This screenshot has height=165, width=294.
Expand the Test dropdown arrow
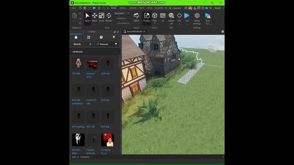point(187,24)
